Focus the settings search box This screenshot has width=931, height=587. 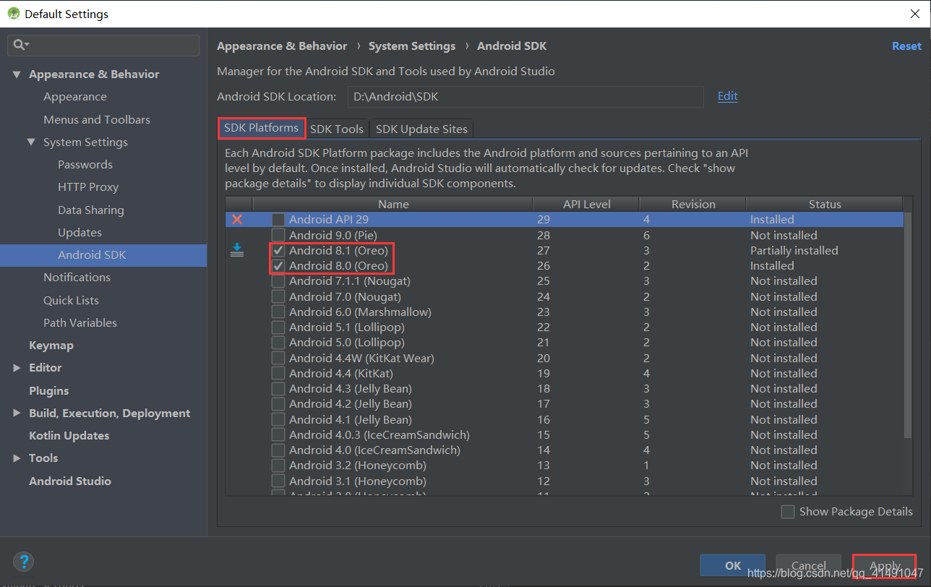tap(103, 45)
